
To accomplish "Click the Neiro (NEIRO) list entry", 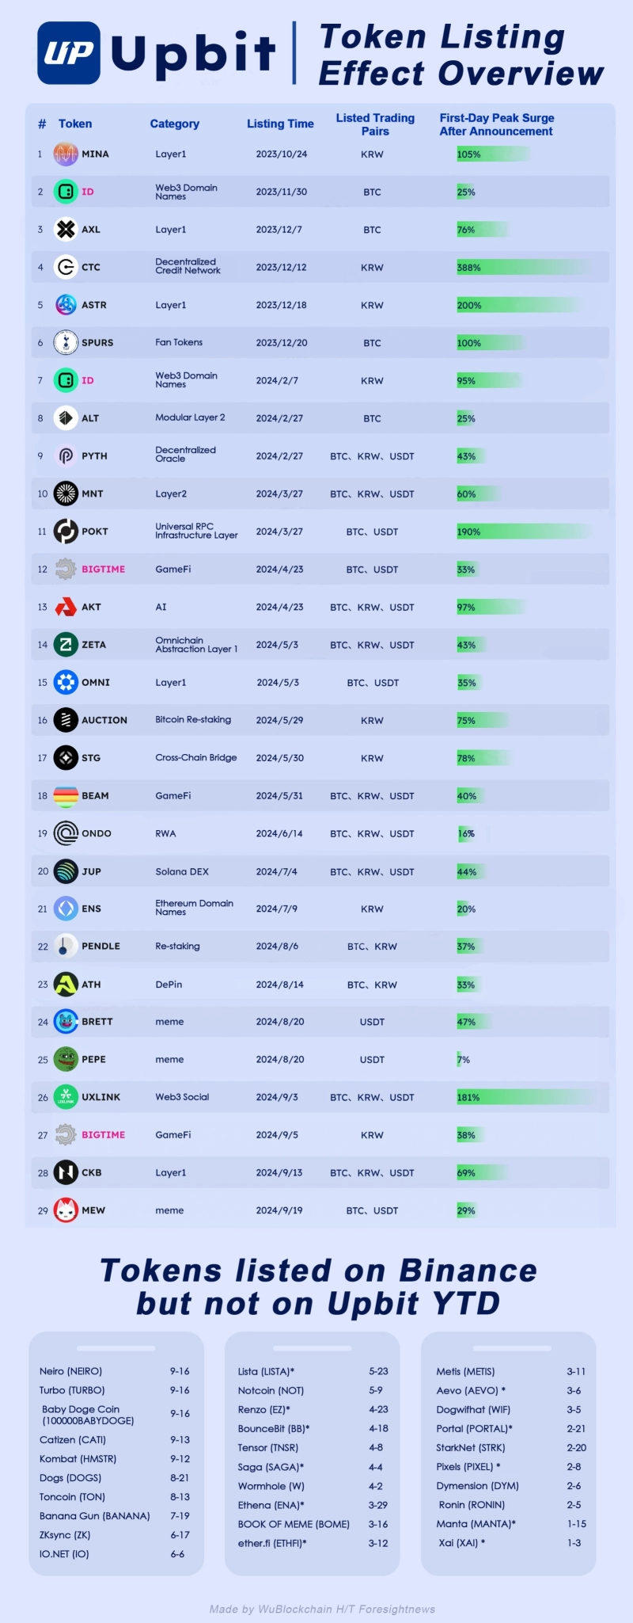I will (71, 1371).
